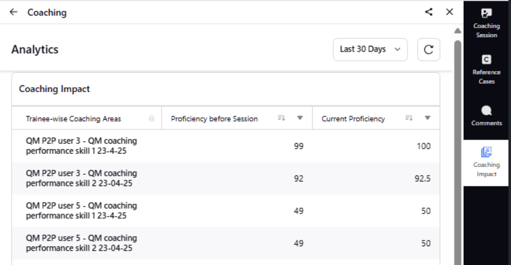Click the vertical scrollbar thumb
This screenshot has height=265, width=511.
(x=458, y=152)
